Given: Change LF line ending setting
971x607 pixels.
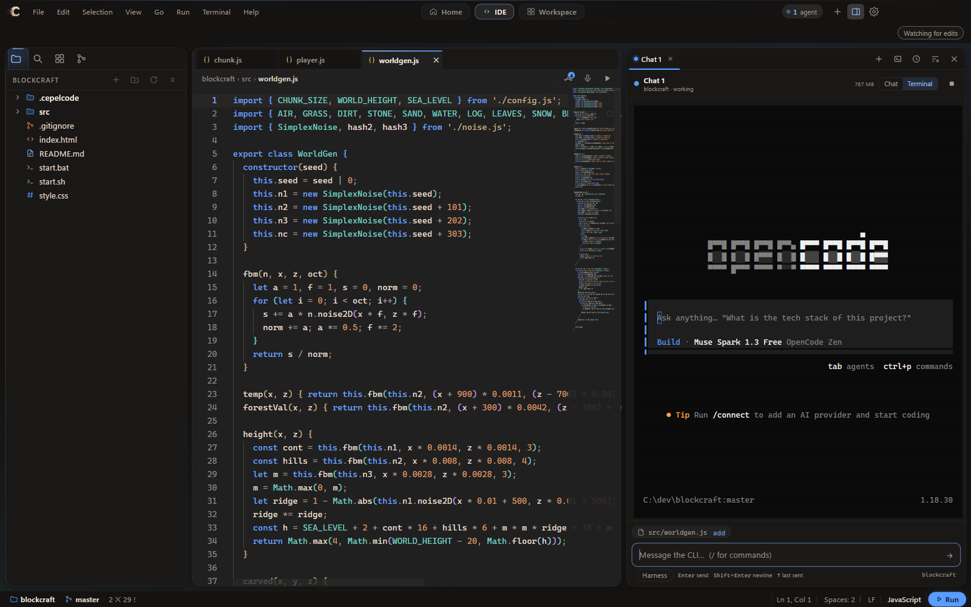Looking at the screenshot, I should [x=871, y=599].
